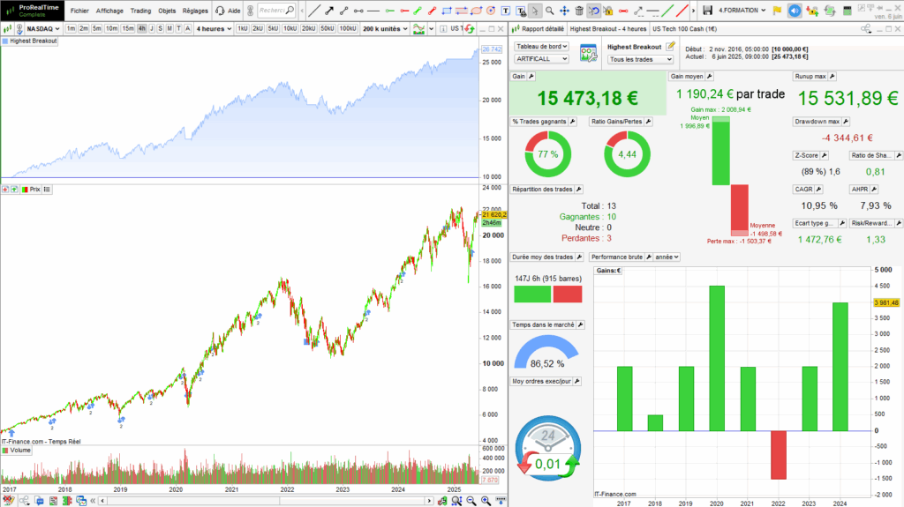Open the 4 heures timeframe dropdown
This screenshot has width=904, height=507.
click(214, 29)
